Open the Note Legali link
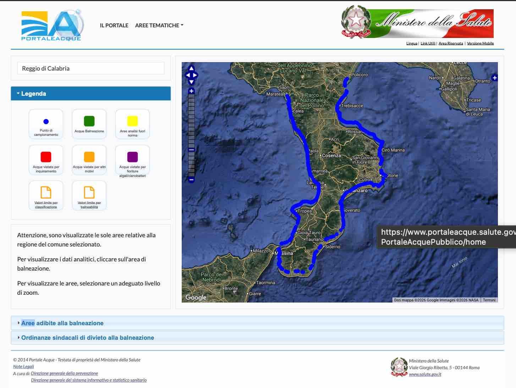Image resolution: width=516 pixels, height=388 pixels. tap(23, 366)
